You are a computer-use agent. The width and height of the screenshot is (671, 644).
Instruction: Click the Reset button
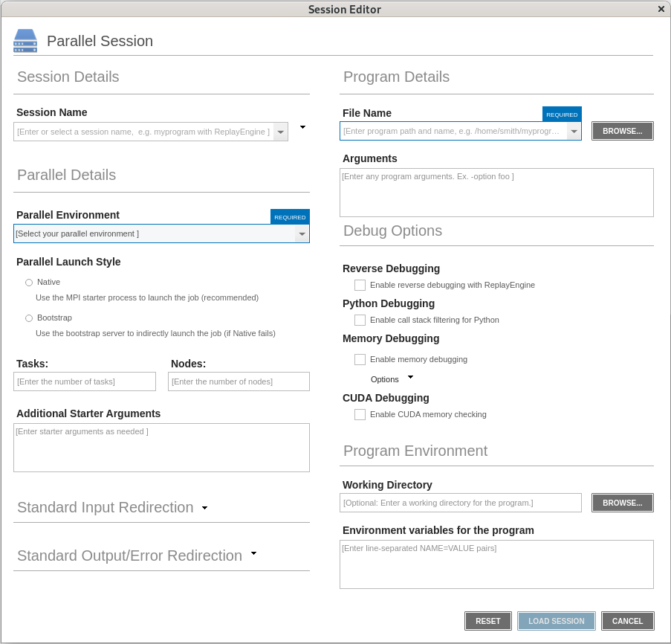point(487,621)
